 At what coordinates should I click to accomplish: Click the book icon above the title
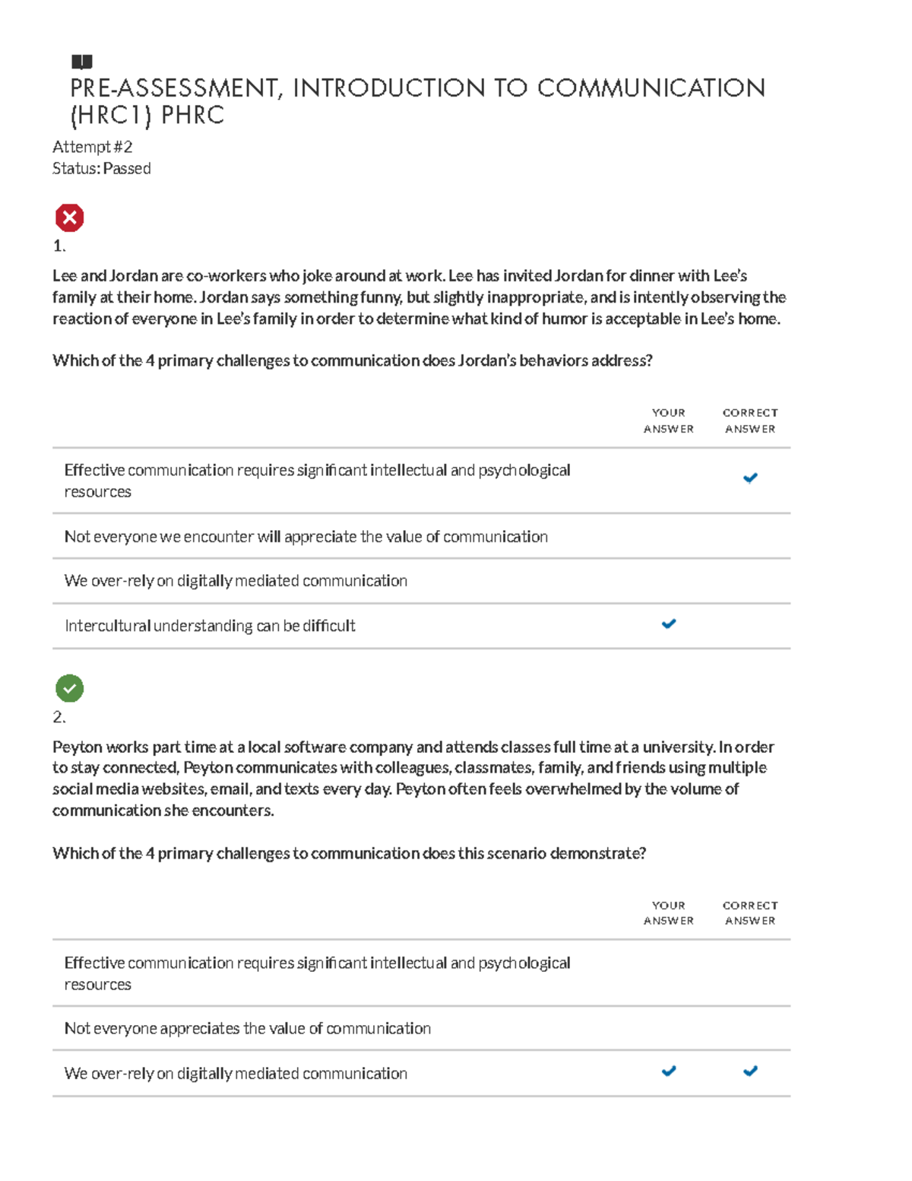coord(81,62)
